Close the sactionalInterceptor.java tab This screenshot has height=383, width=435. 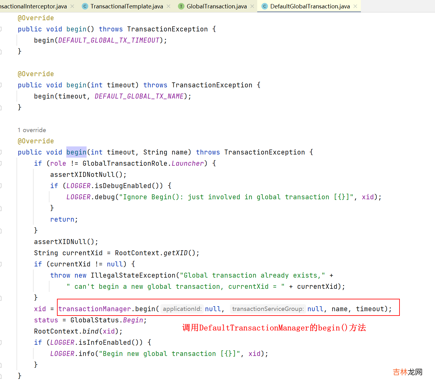click(72, 6)
